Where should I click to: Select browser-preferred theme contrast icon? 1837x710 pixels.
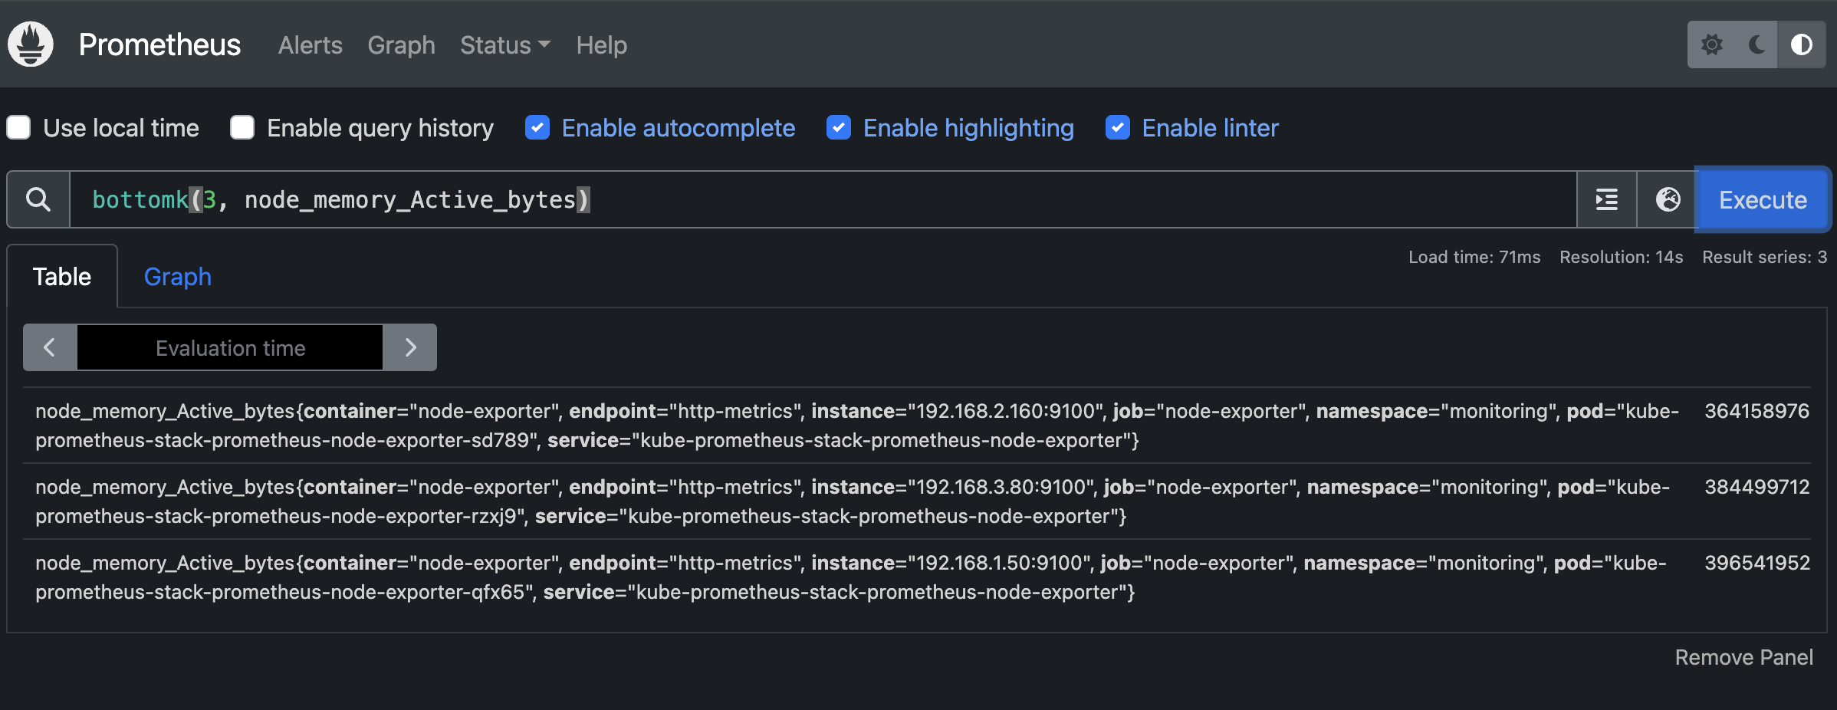pos(1802,44)
